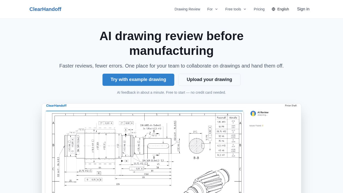
Task: Click the keyway slot in shaft drawing
Action: coord(158,146)
